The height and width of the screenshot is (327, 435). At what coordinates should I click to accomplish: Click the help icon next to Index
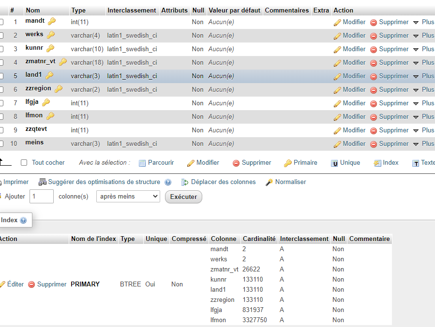point(23,220)
